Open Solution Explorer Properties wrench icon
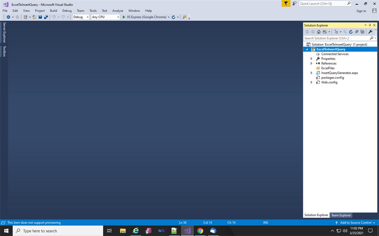The width and height of the screenshot is (379, 236). pos(370,32)
